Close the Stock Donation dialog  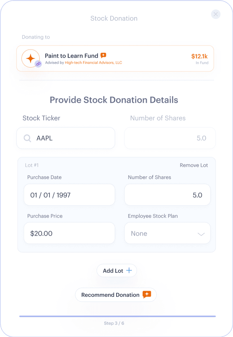point(216,14)
